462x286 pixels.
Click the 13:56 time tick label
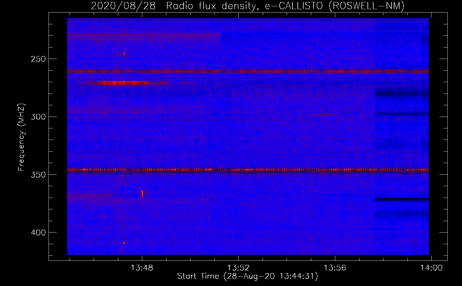coord(335,268)
